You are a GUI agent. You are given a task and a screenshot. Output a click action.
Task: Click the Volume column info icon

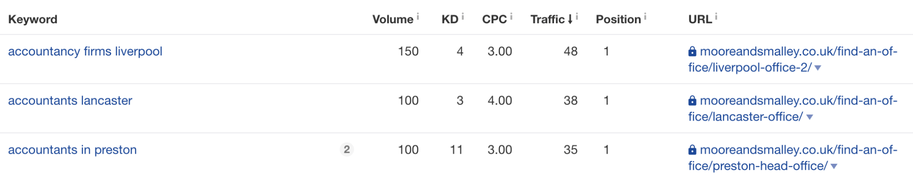coord(417,16)
